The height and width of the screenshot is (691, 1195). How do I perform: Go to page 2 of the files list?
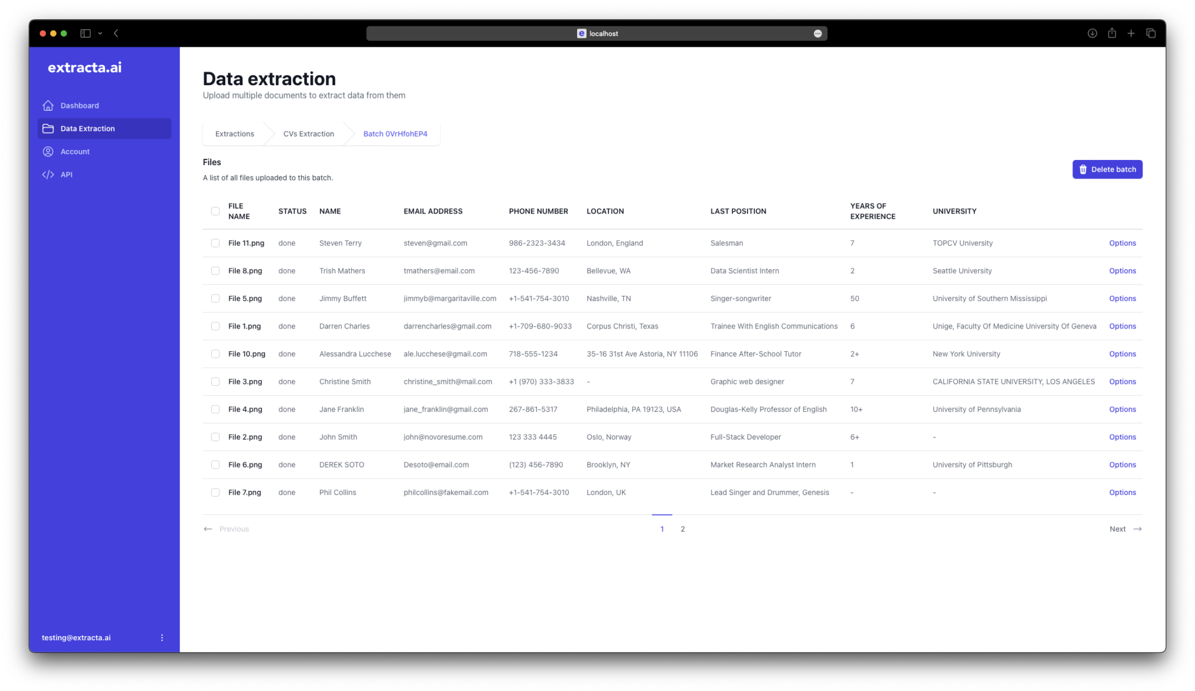[683, 529]
